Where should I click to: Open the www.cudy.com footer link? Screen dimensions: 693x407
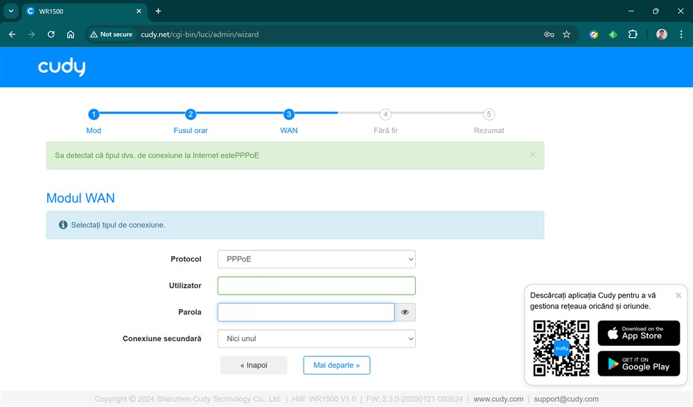pyautogui.click(x=498, y=399)
